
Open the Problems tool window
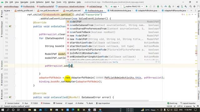point(45,103)
